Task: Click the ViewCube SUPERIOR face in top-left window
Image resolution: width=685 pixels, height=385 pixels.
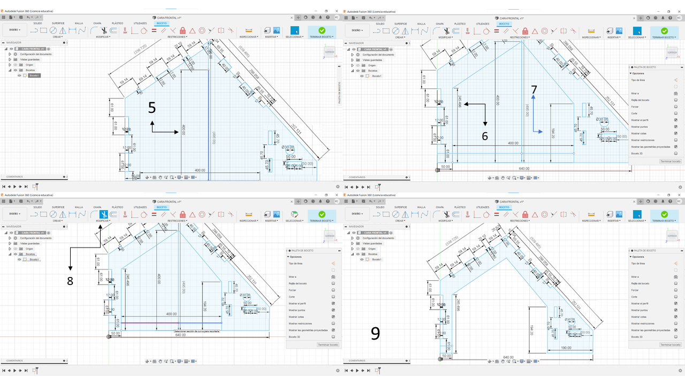Action: pyautogui.click(x=329, y=53)
